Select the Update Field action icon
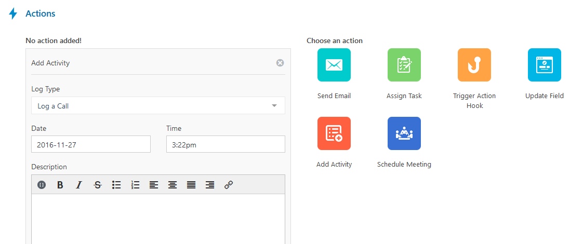583x244 pixels. coord(545,65)
